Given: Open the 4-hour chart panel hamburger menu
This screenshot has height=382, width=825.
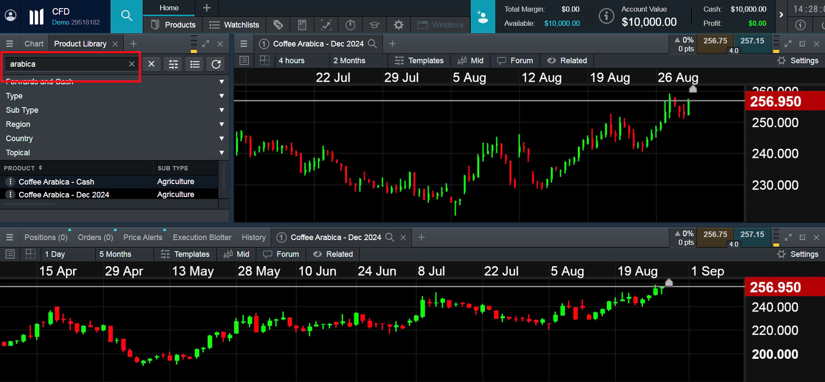Looking at the screenshot, I should (x=244, y=44).
